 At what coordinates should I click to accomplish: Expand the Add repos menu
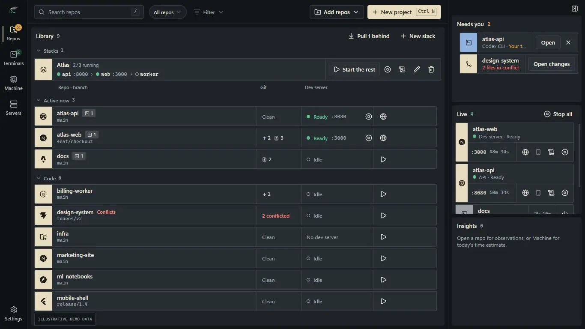(x=337, y=12)
